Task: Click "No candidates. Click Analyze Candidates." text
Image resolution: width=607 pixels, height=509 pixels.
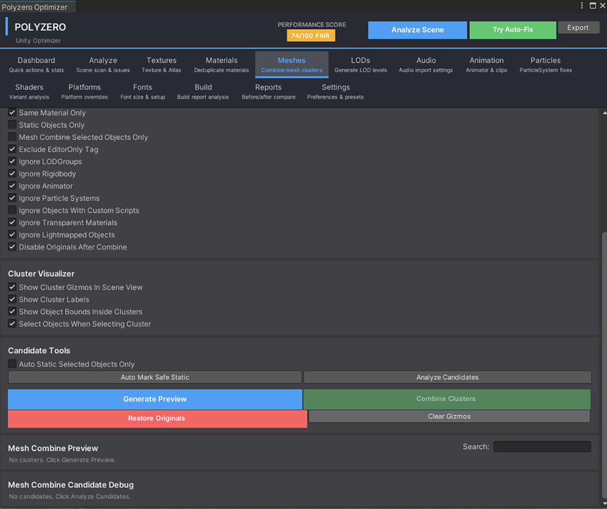Action: point(69,496)
